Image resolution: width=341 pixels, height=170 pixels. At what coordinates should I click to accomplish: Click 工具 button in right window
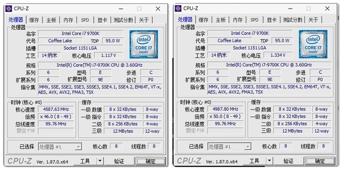(x=254, y=161)
